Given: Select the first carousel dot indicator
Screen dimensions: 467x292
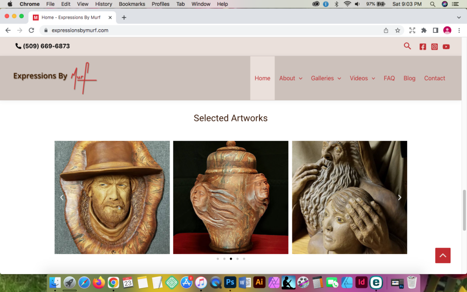Looking at the screenshot, I should (x=218, y=258).
